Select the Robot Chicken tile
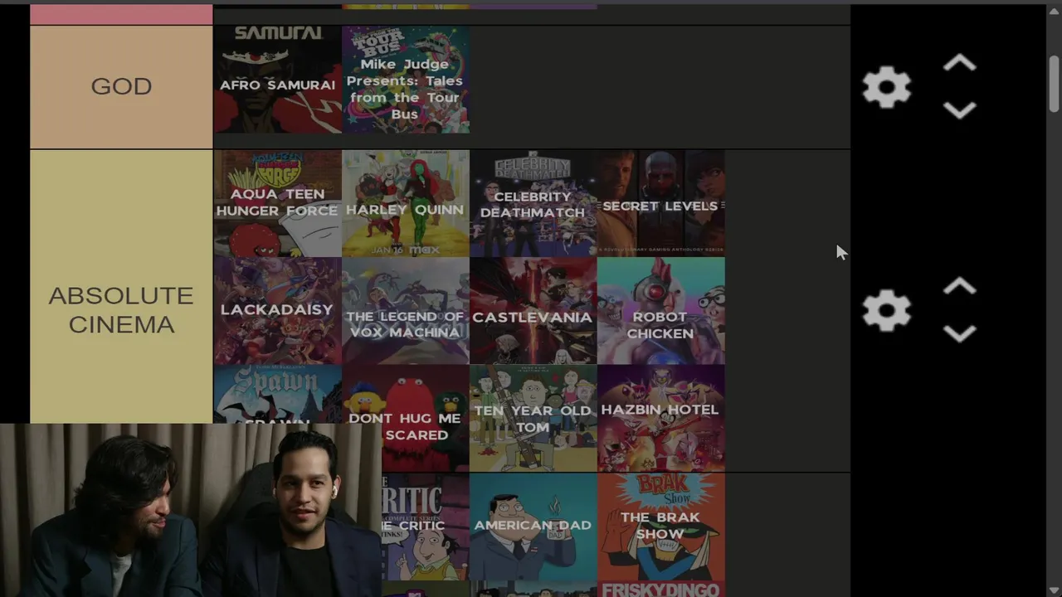The width and height of the screenshot is (1062, 597). [x=661, y=311]
